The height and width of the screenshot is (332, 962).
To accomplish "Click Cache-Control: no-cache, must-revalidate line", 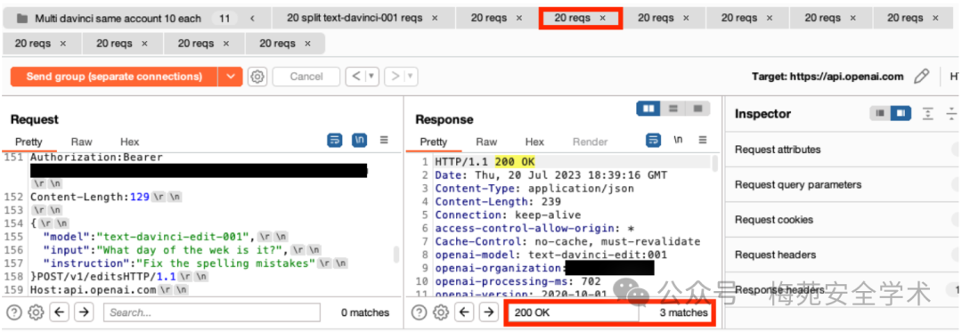I will [x=567, y=241].
